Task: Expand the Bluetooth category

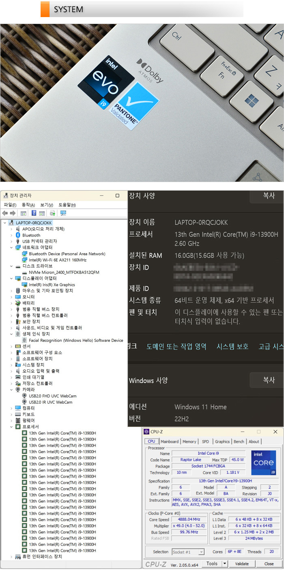Action: tap(11, 235)
